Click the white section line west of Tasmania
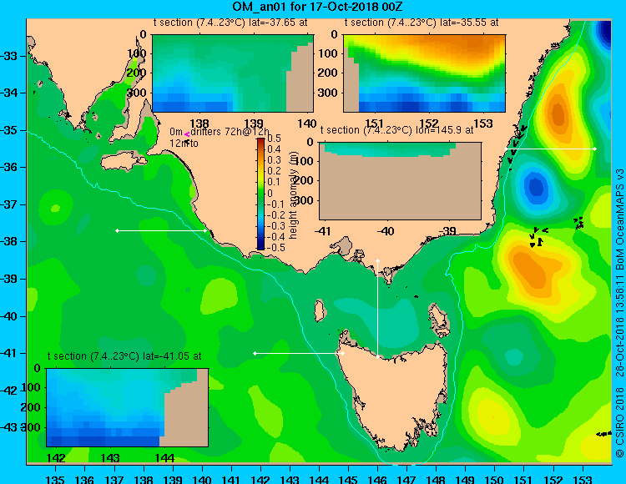The height and width of the screenshot is (484, 626). (x=299, y=354)
